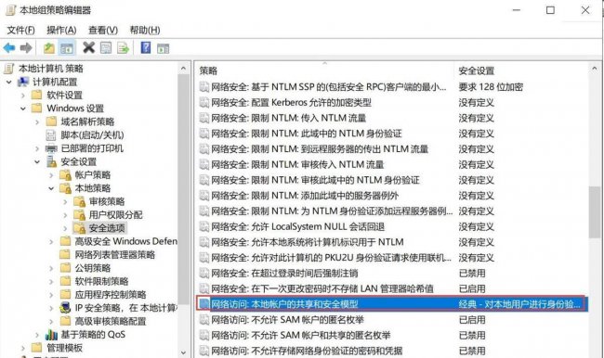The image size is (604, 358).
Task: Click the Forward arrow toolbar icon
Action: click(26, 48)
